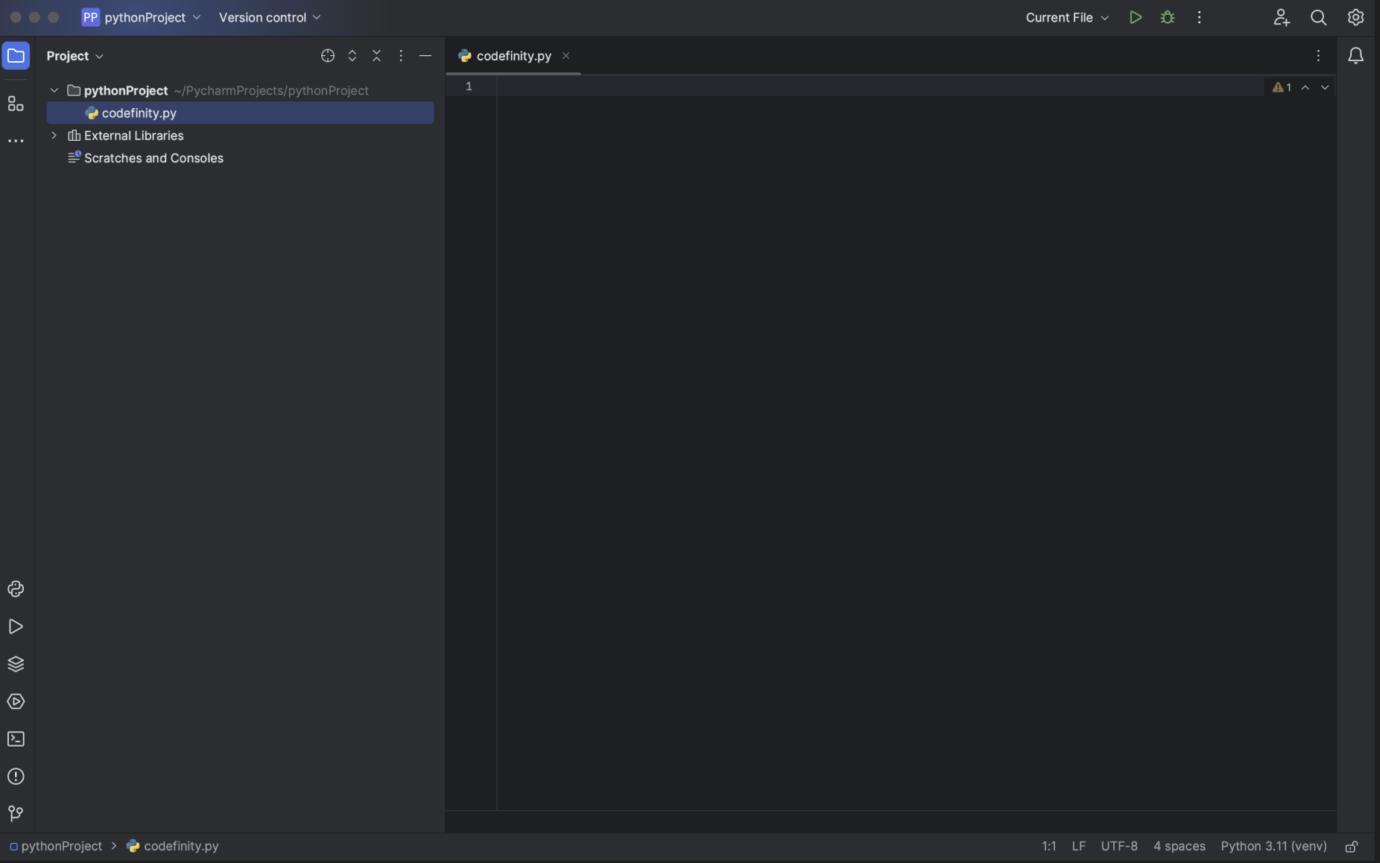Open the Structure tool window
The image size is (1380, 863).
click(16, 104)
